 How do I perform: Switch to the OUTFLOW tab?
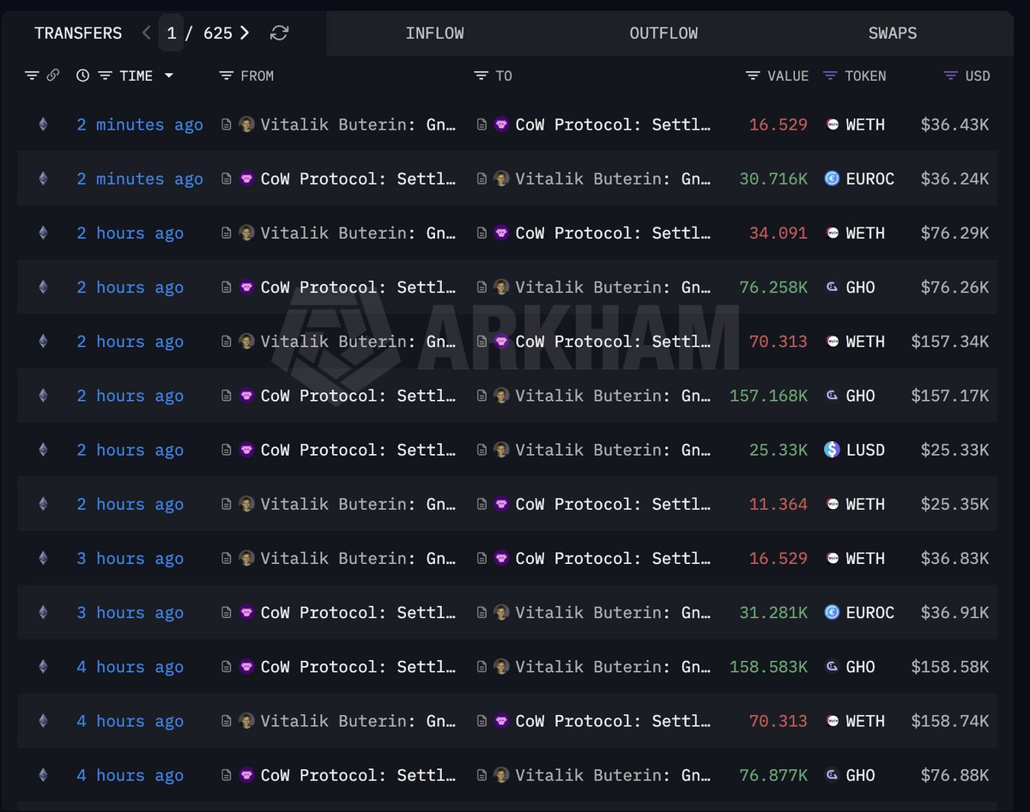coord(663,33)
